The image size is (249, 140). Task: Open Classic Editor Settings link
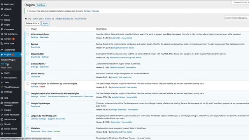coord(45,57)
